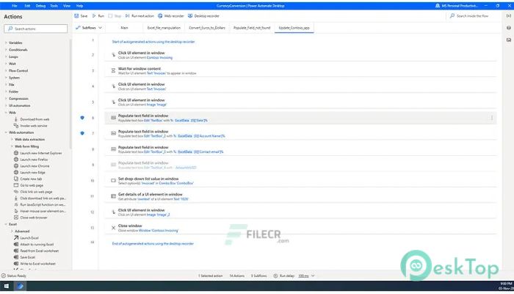
Task: Open the Run delay dropdown
Action: (x=313, y=276)
